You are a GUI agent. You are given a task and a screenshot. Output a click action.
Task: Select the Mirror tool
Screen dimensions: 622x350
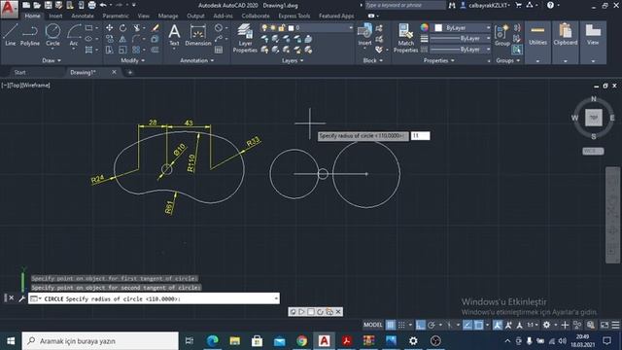[122, 39]
